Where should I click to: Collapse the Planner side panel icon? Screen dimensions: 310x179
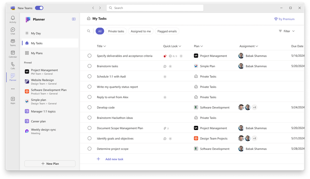pyautogui.click(x=74, y=19)
